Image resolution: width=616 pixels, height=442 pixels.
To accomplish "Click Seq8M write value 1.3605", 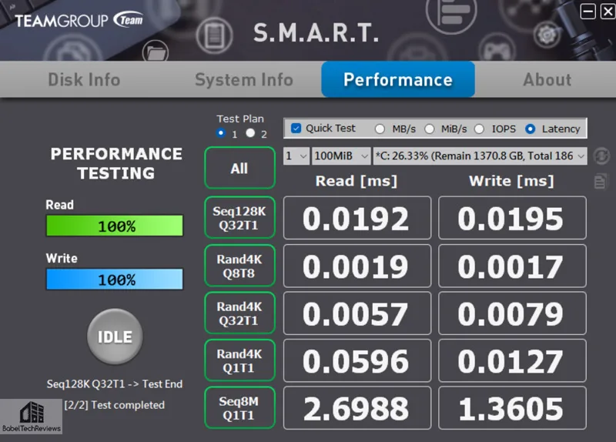I will click(x=512, y=408).
